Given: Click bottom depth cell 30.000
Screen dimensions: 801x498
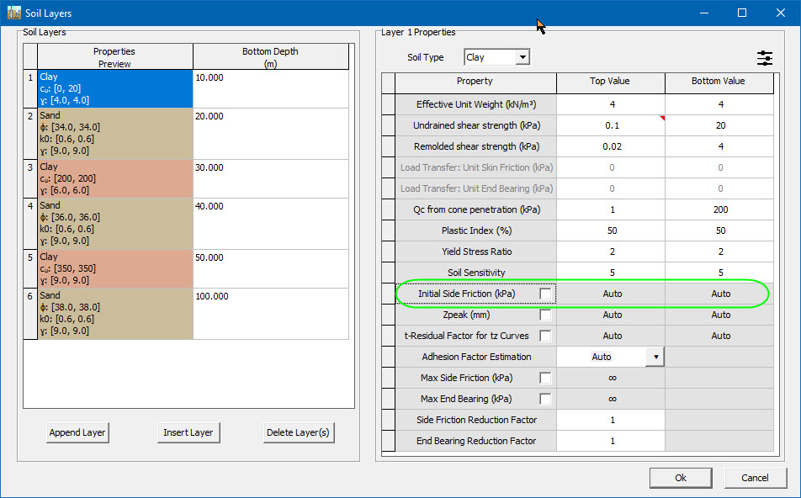Looking at the screenshot, I should (x=271, y=178).
